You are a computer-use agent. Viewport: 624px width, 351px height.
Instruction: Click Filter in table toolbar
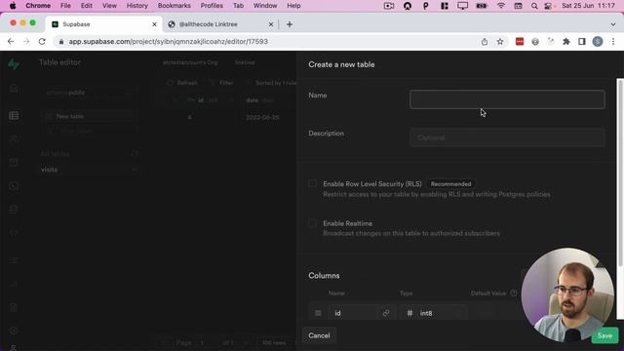(x=221, y=83)
